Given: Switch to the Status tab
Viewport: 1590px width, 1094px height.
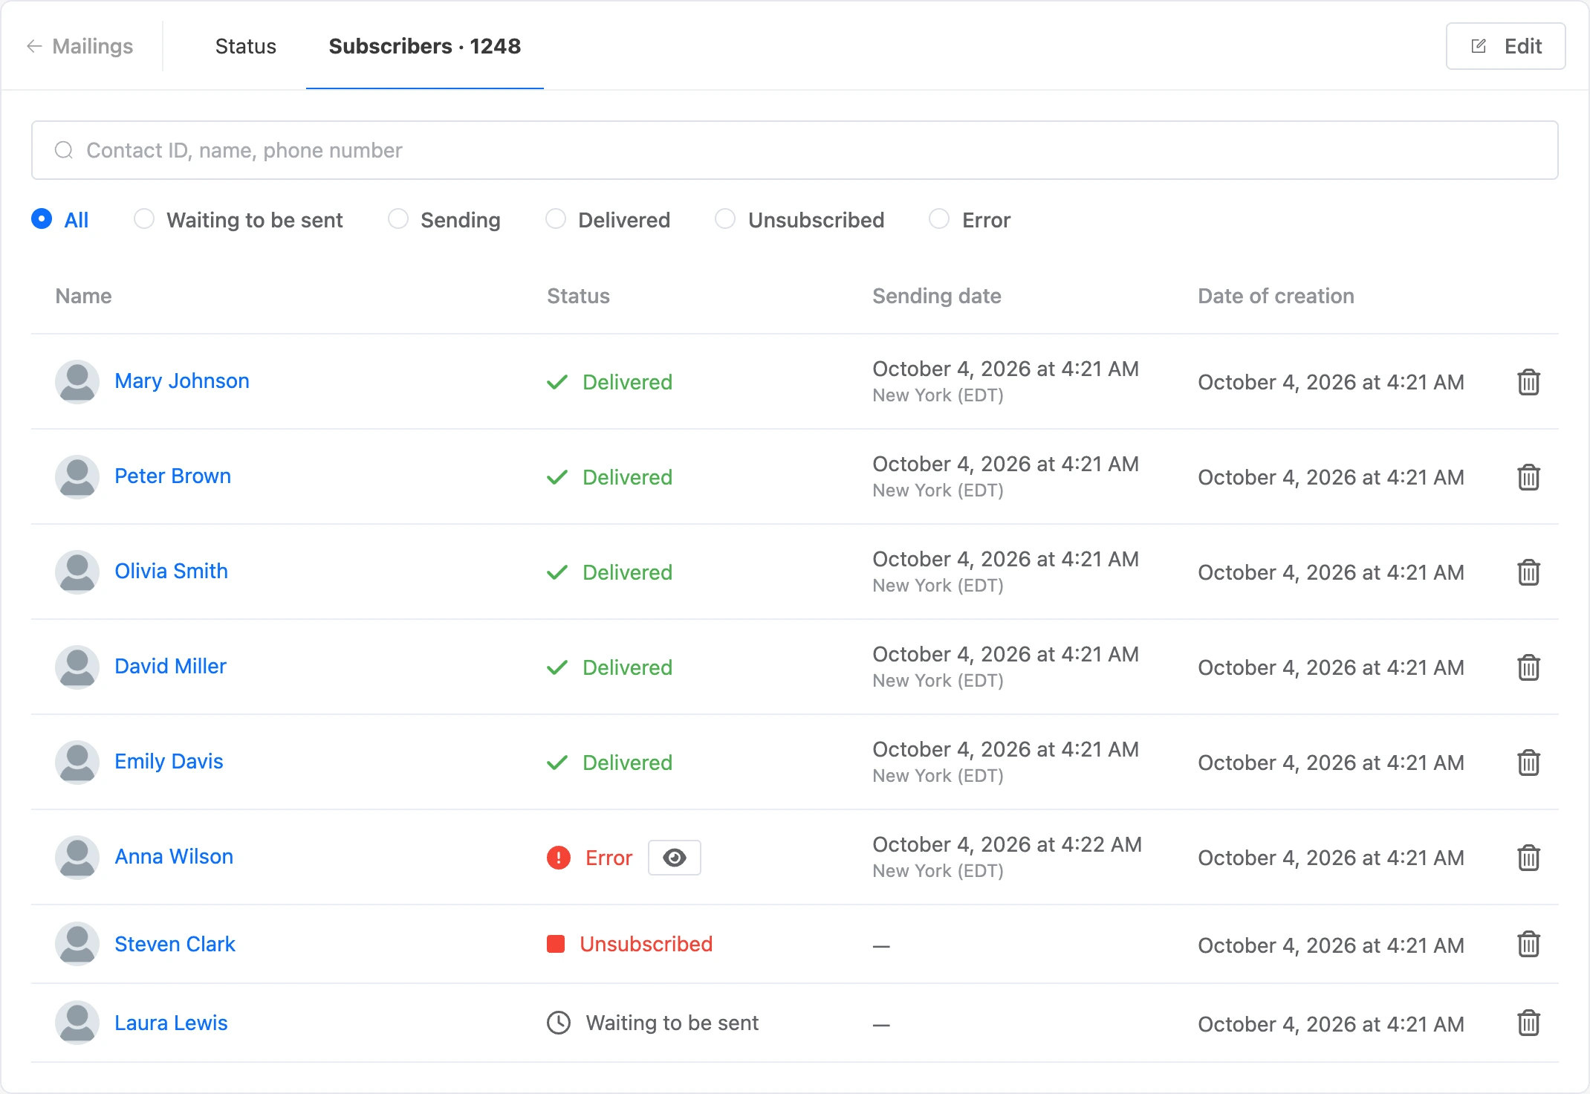Looking at the screenshot, I should 246,46.
